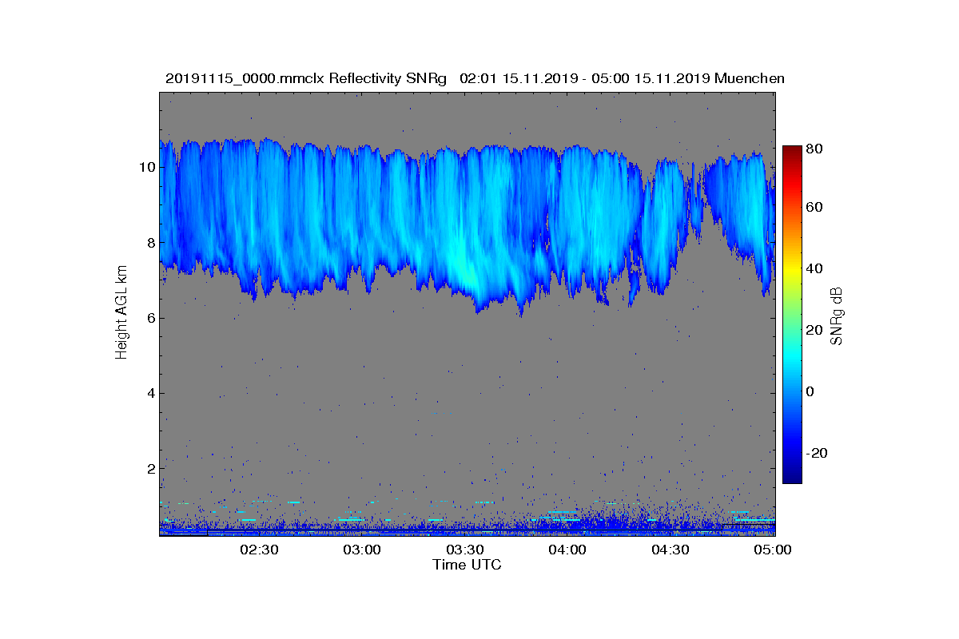Select the '04:30' time axis label
The image size is (959, 639).
pyautogui.click(x=671, y=550)
